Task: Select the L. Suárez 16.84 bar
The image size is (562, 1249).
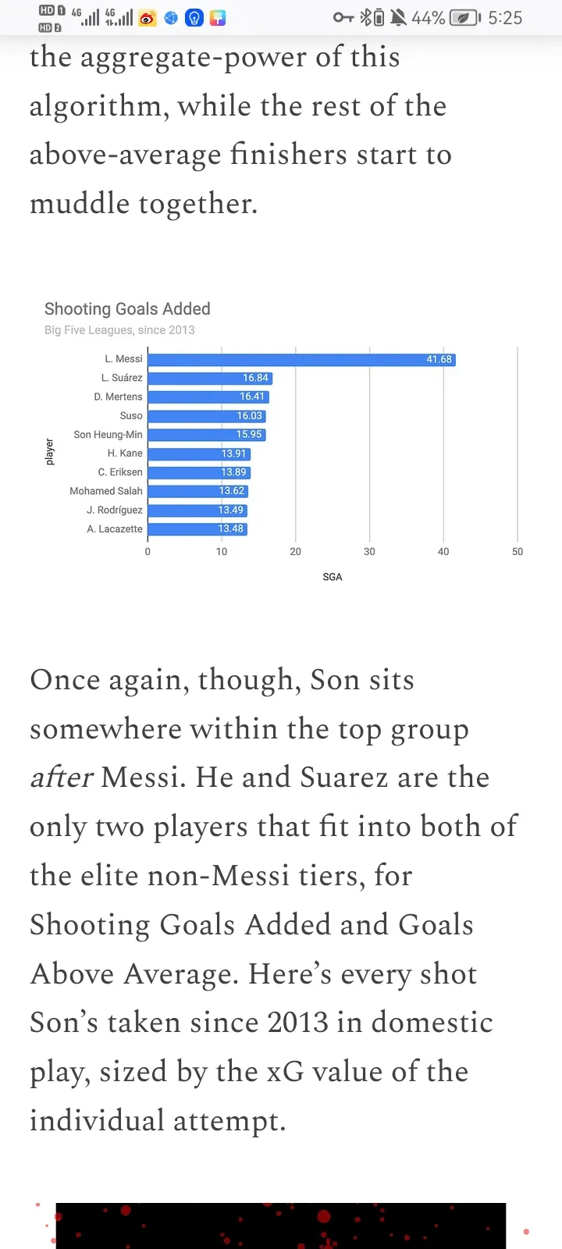Action: 209,379
